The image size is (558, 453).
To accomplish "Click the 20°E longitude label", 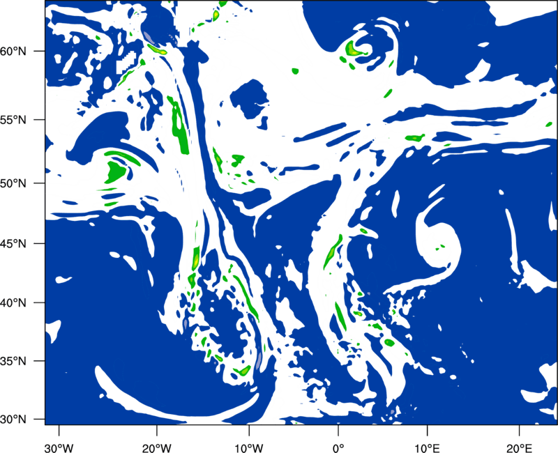I will [519, 448].
